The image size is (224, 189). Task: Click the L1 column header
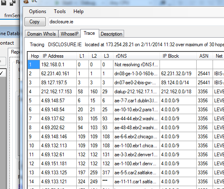[x=82, y=56]
